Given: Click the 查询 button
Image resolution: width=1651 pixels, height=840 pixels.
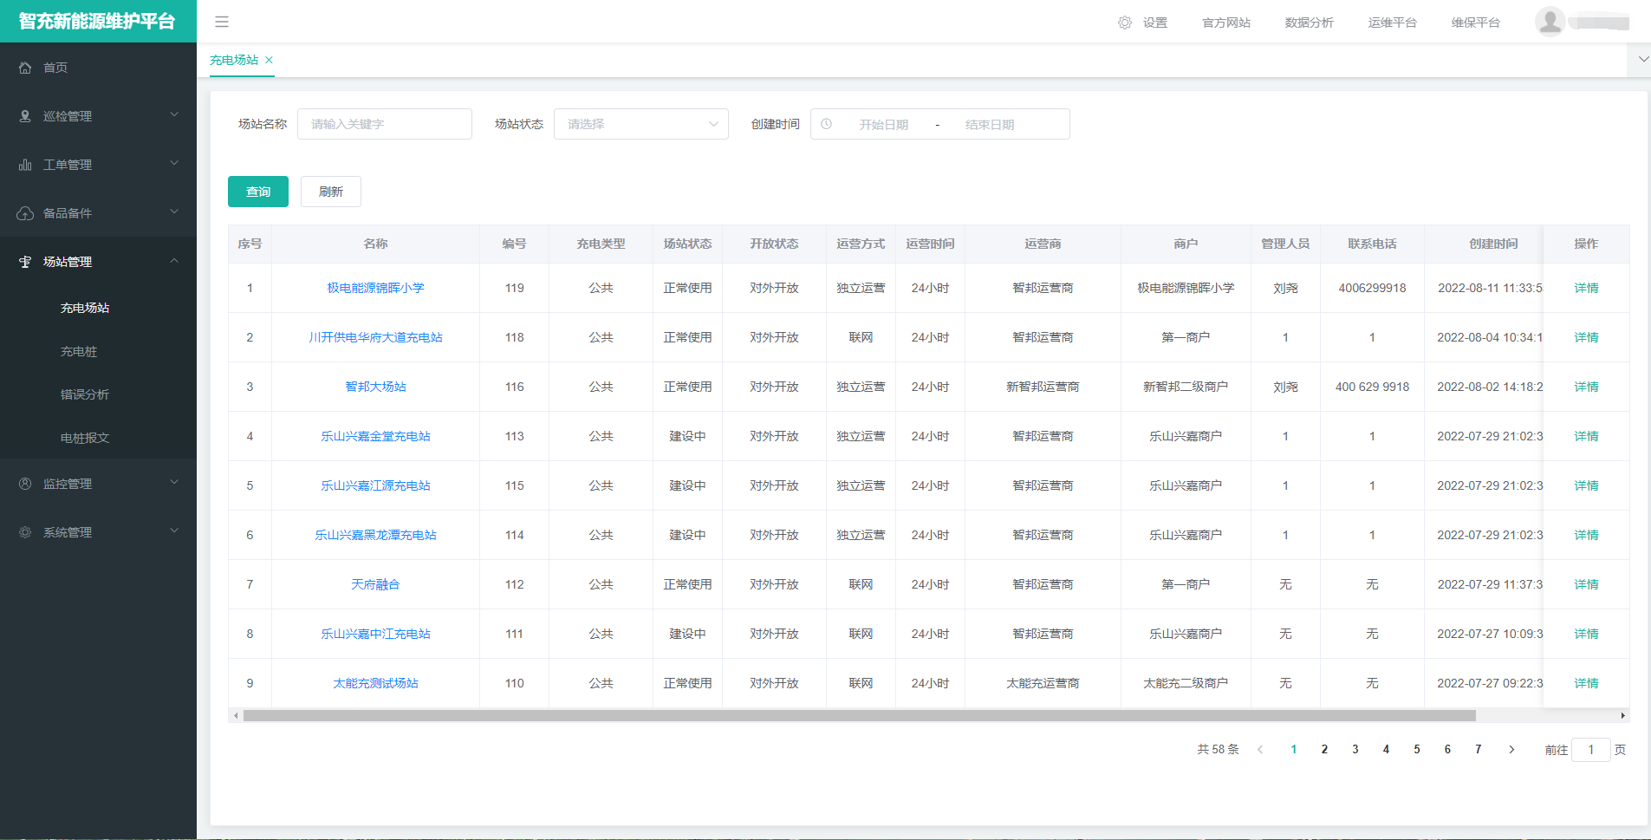Looking at the screenshot, I should (257, 192).
